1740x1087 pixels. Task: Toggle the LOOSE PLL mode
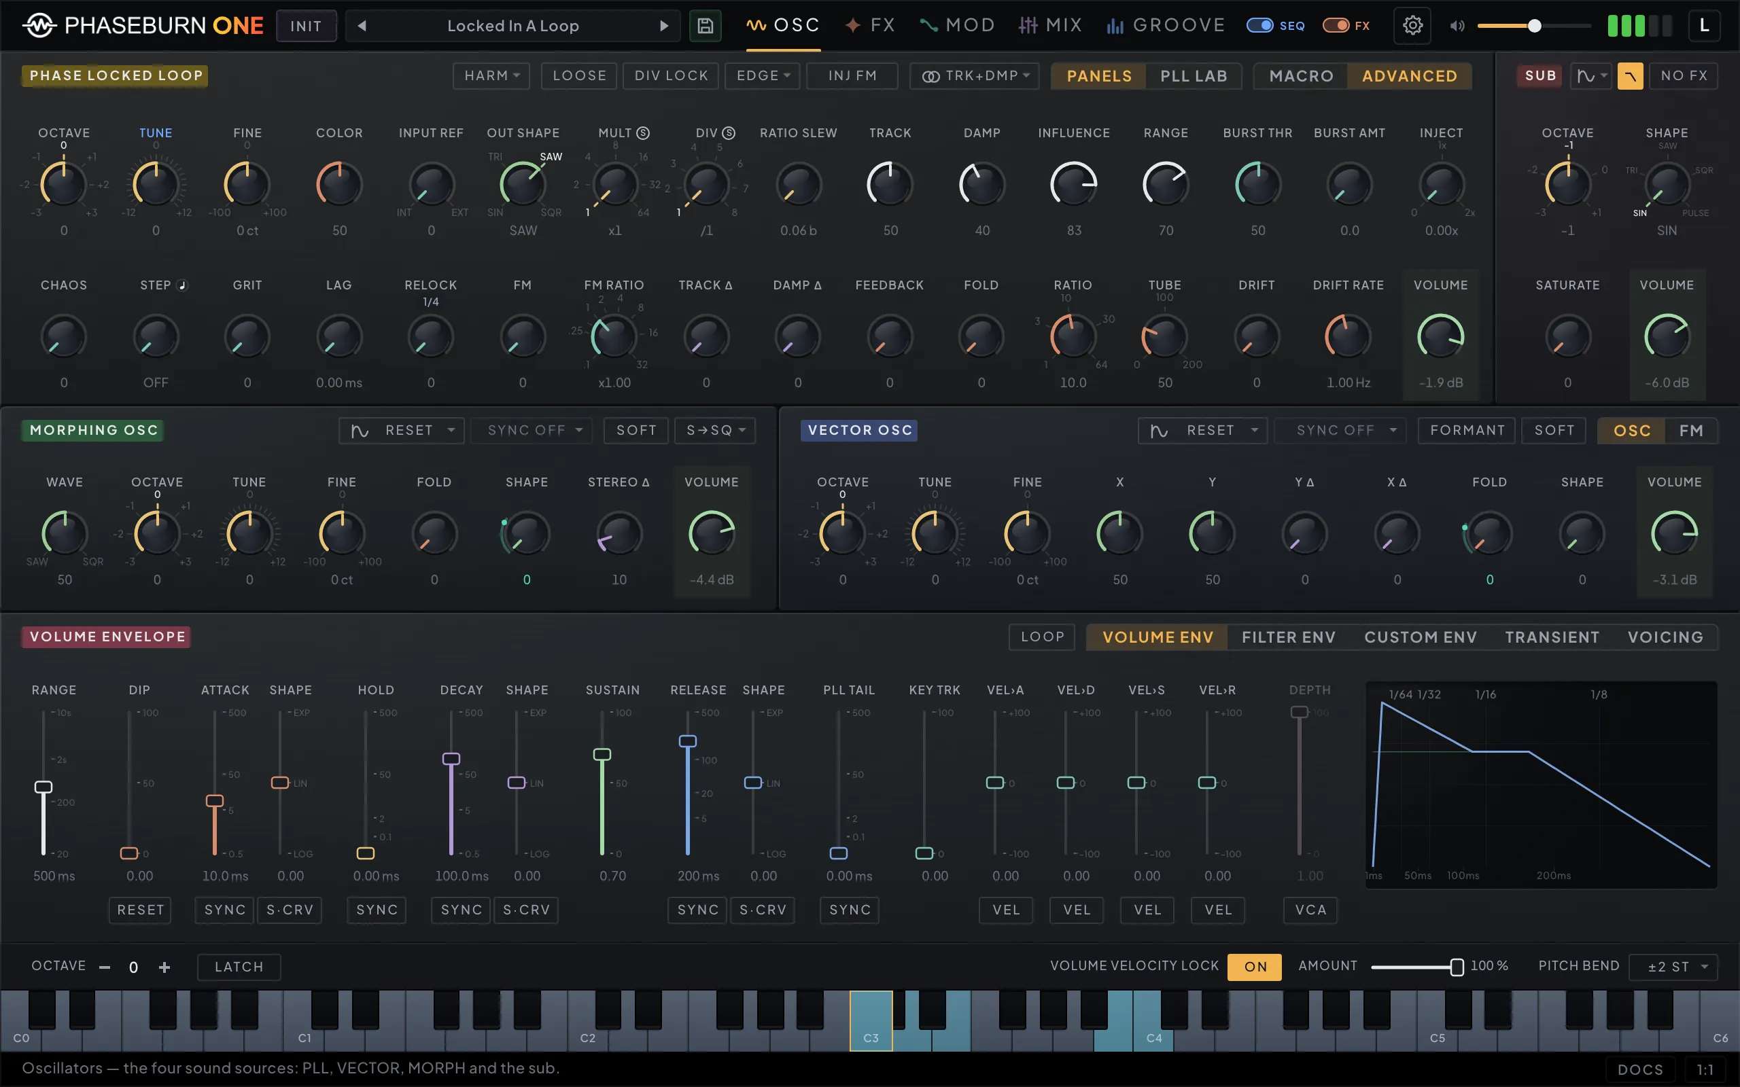(x=579, y=75)
